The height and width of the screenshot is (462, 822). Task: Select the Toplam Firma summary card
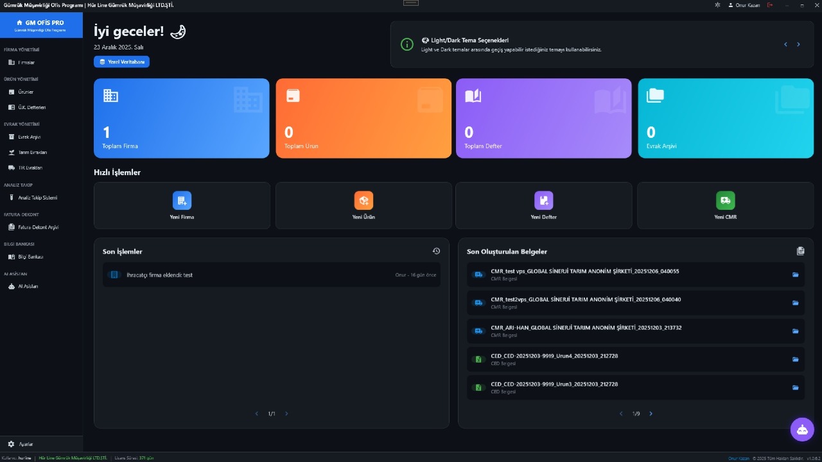[x=182, y=118]
